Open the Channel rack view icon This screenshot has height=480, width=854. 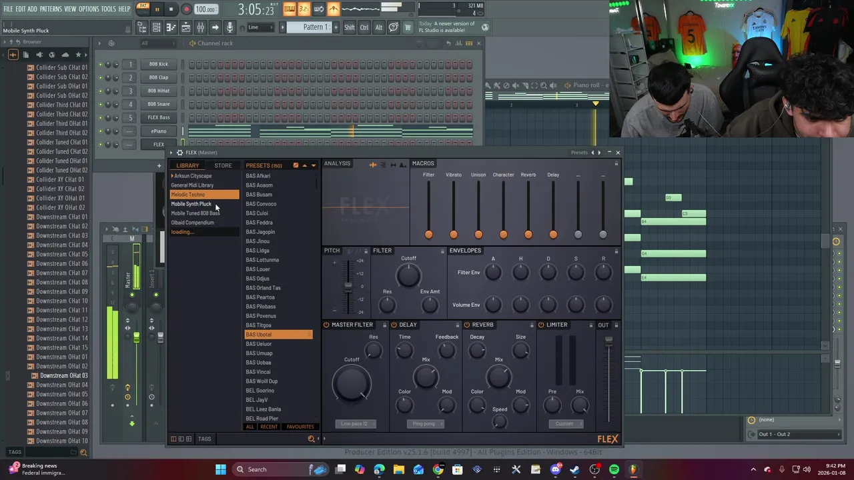156,27
